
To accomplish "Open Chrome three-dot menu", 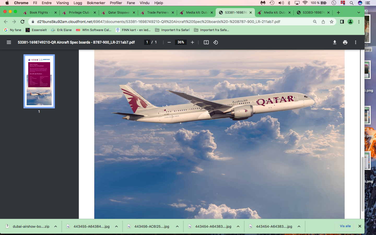I will coord(359,22).
